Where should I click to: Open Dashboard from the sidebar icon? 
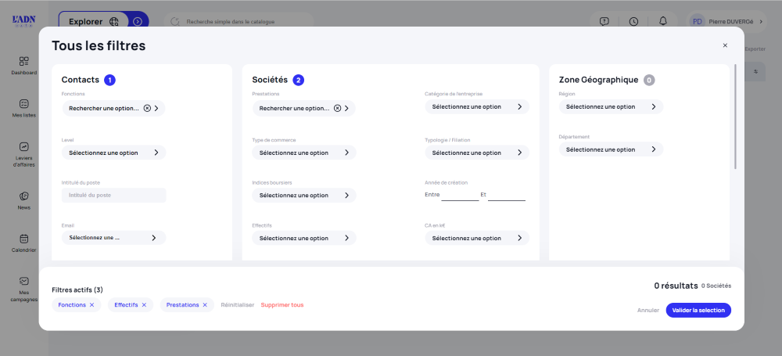pyautogui.click(x=23, y=61)
